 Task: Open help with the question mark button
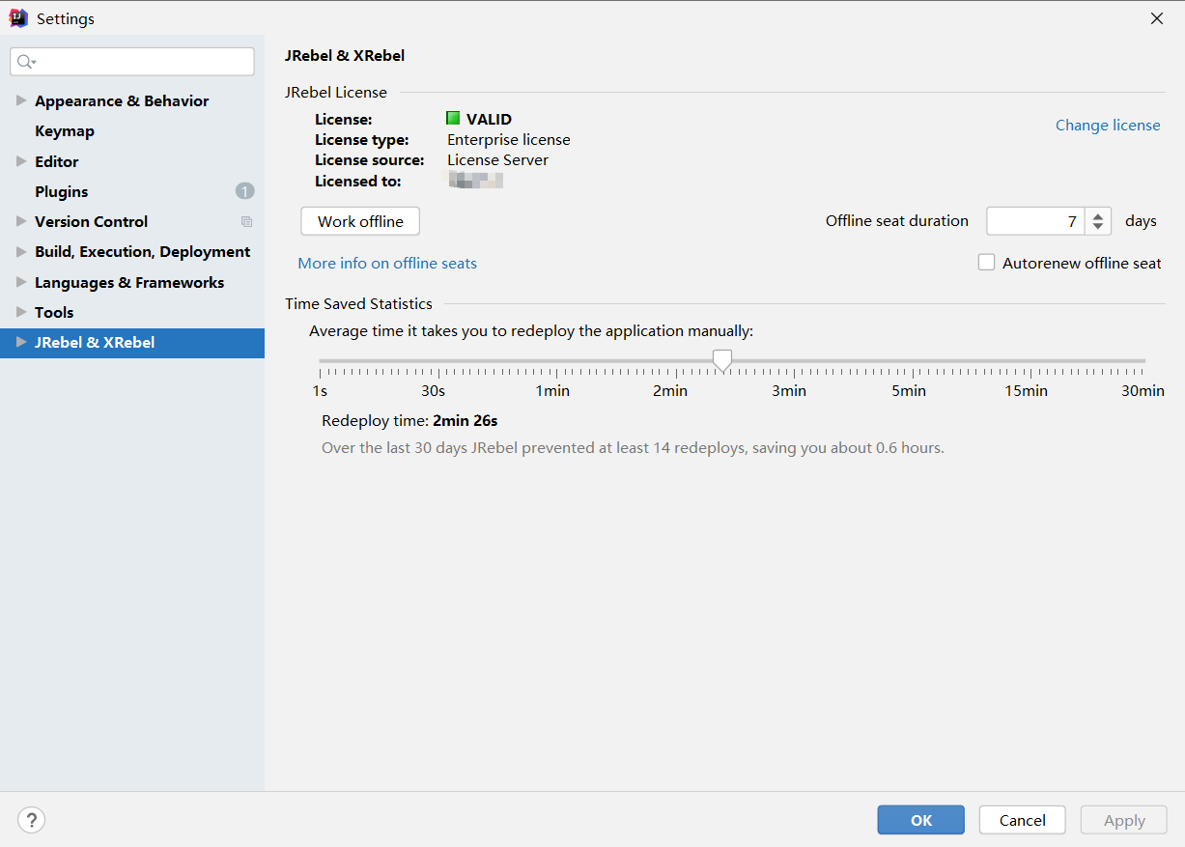[32, 820]
